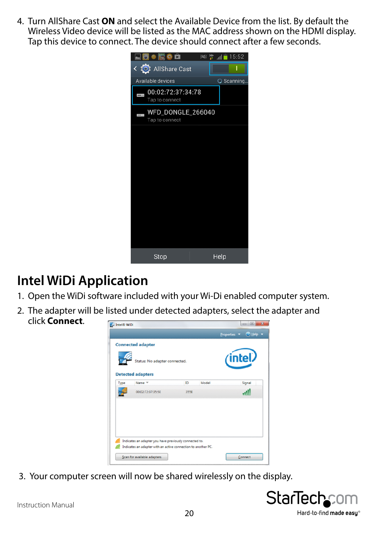
Task: Tap WFD_DONGLE_266040 to connect
Action: (x=189, y=116)
